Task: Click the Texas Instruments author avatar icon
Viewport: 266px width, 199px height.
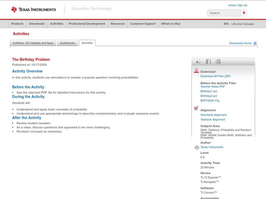Action: point(196,147)
